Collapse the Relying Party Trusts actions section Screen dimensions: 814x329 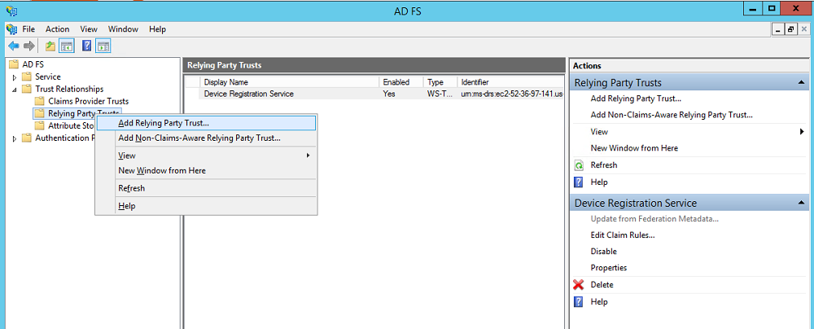(803, 83)
